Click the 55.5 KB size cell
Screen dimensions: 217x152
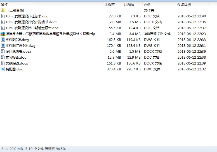[115, 28]
